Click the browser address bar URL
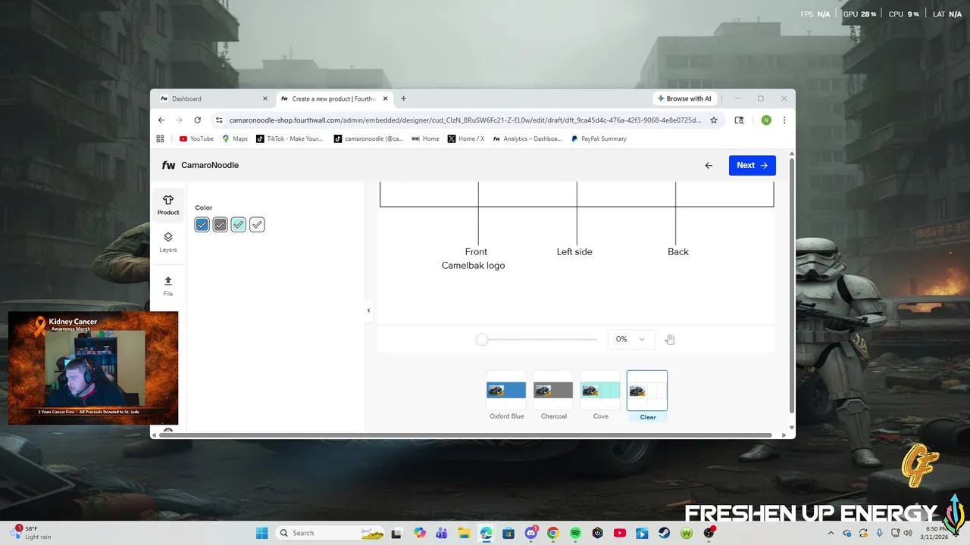The height and width of the screenshot is (545, 970). pos(465,120)
